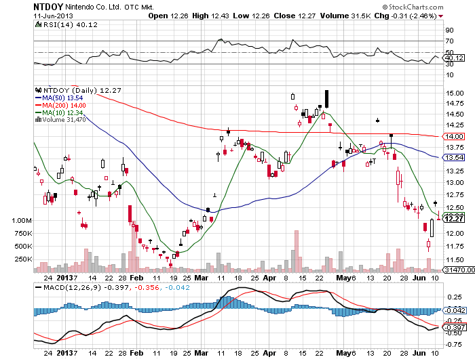Click the 40.12 RSI value tag on axis
The width and height of the screenshot is (475, 359).
[x=453, y=58]
